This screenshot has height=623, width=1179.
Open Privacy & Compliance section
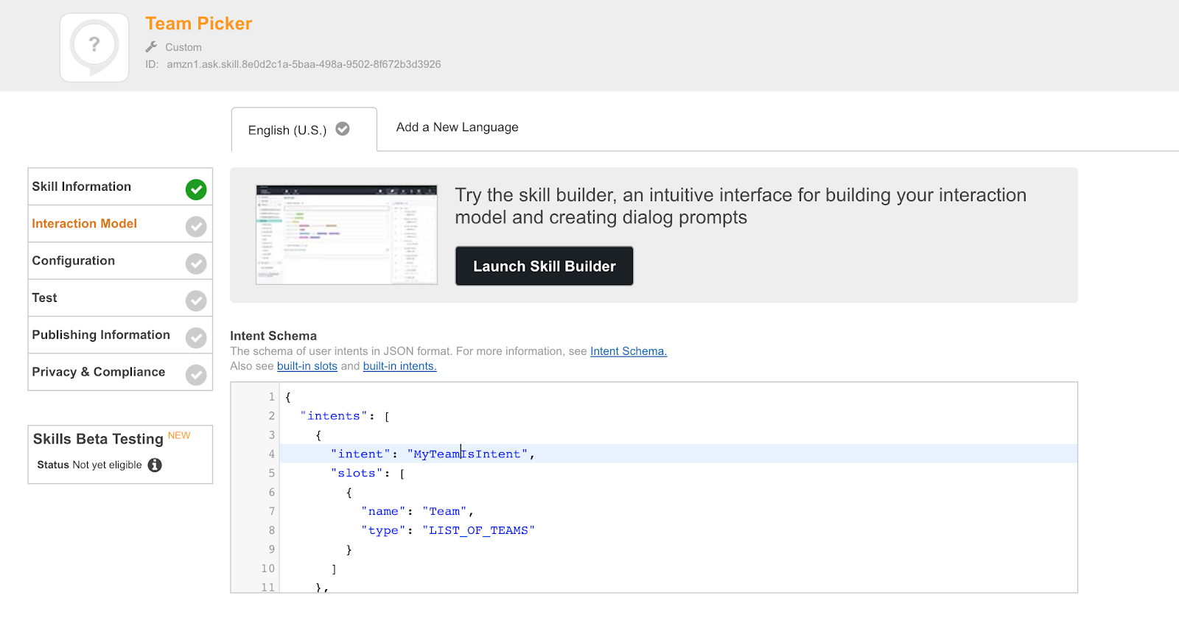coord(120,372)
